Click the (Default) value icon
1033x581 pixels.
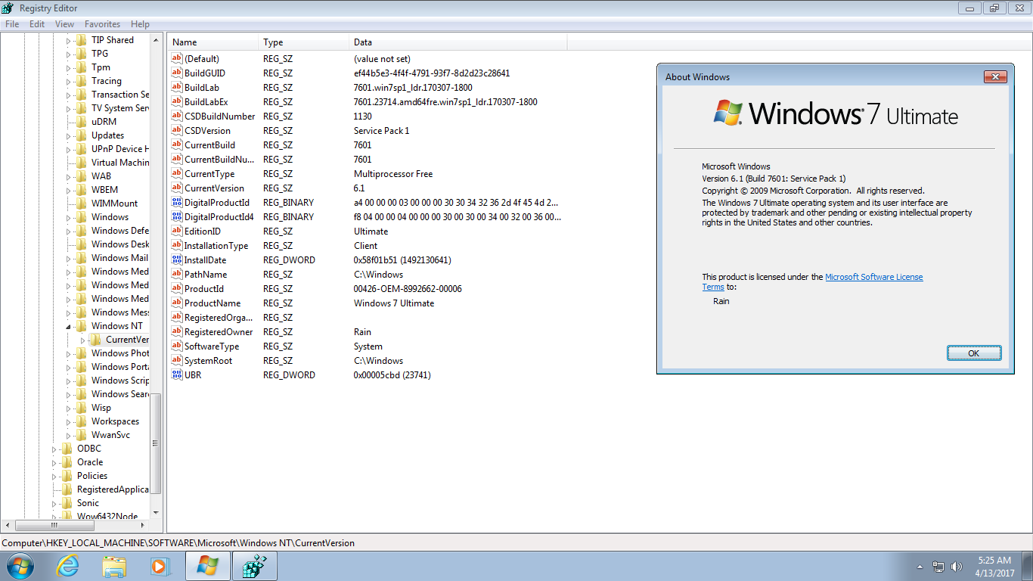177,59
